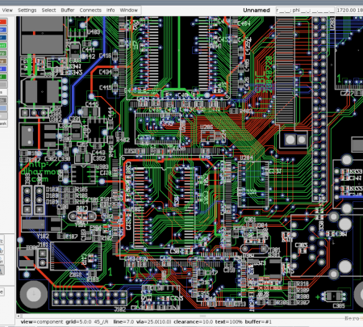Screen dimensions: 363x327
Task: Click view=component in status bar
Action: [42, 322]
